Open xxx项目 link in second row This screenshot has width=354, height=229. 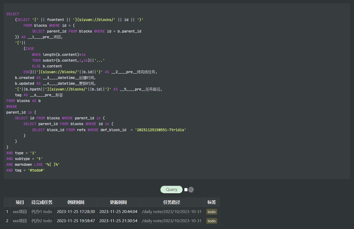[x=20, y=221]
